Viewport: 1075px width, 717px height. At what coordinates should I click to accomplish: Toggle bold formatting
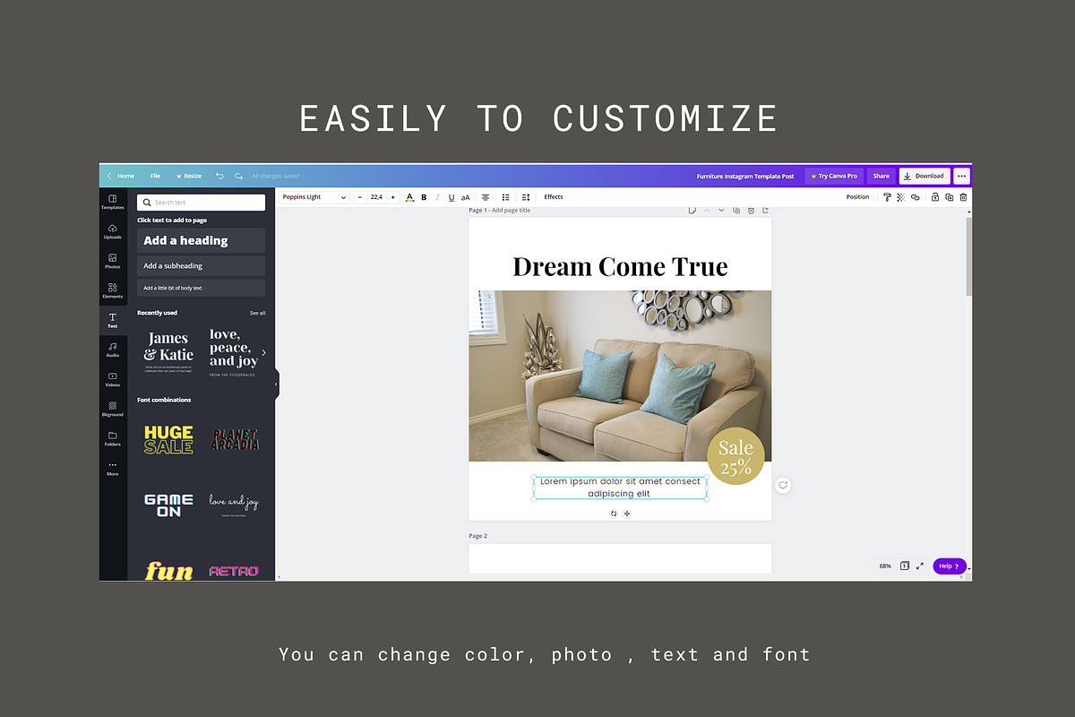[x=424, y=197]
